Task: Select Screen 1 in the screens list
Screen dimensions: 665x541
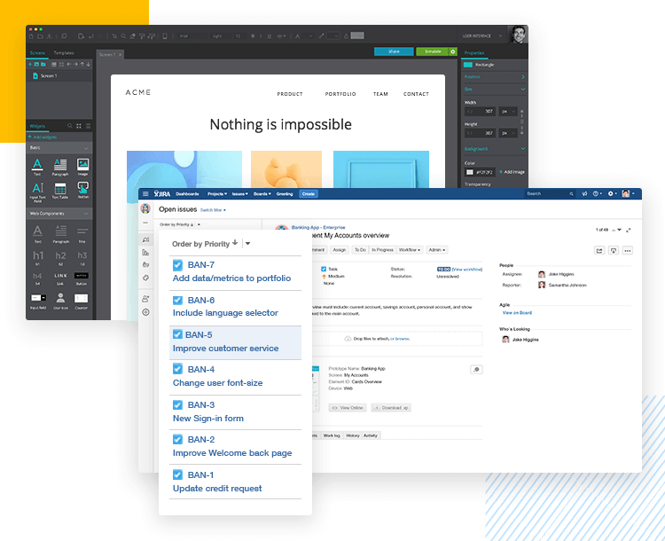Action: tap(59, 76)
